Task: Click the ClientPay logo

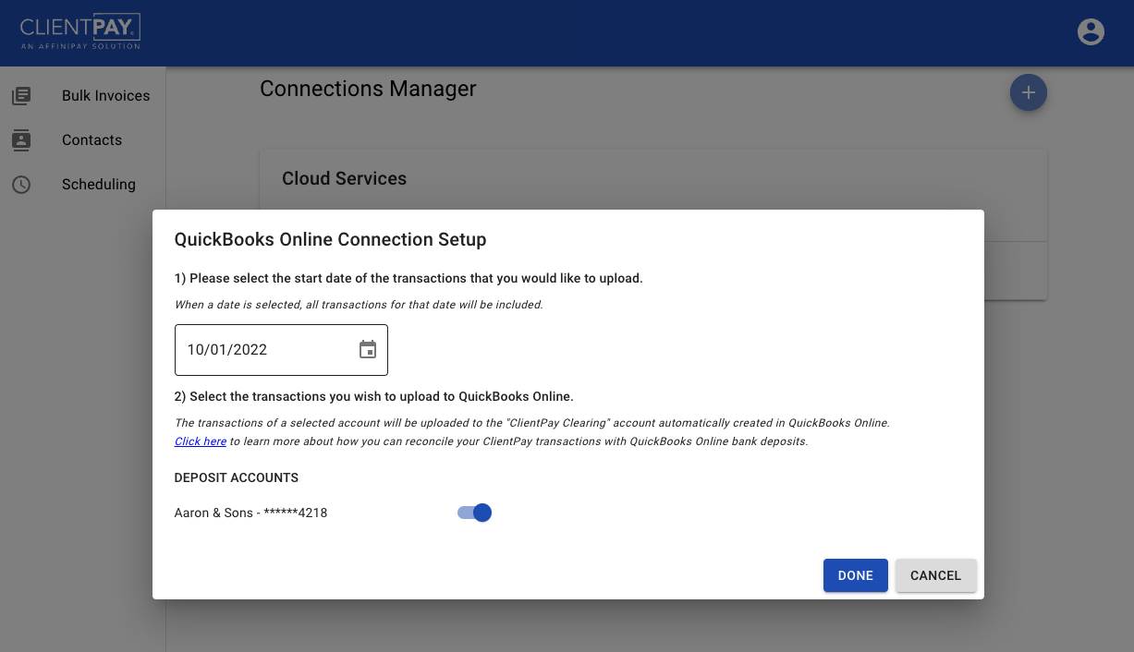Action: tap(80, 31)
